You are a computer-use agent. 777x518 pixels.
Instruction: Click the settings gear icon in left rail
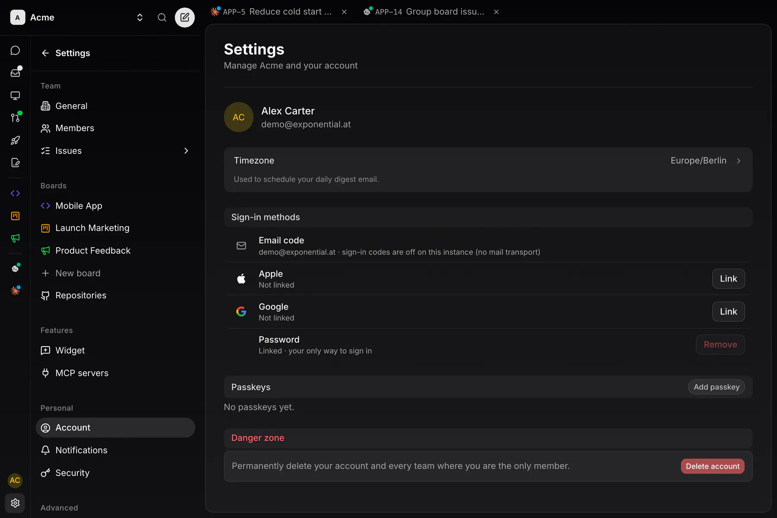pos(15,503)
